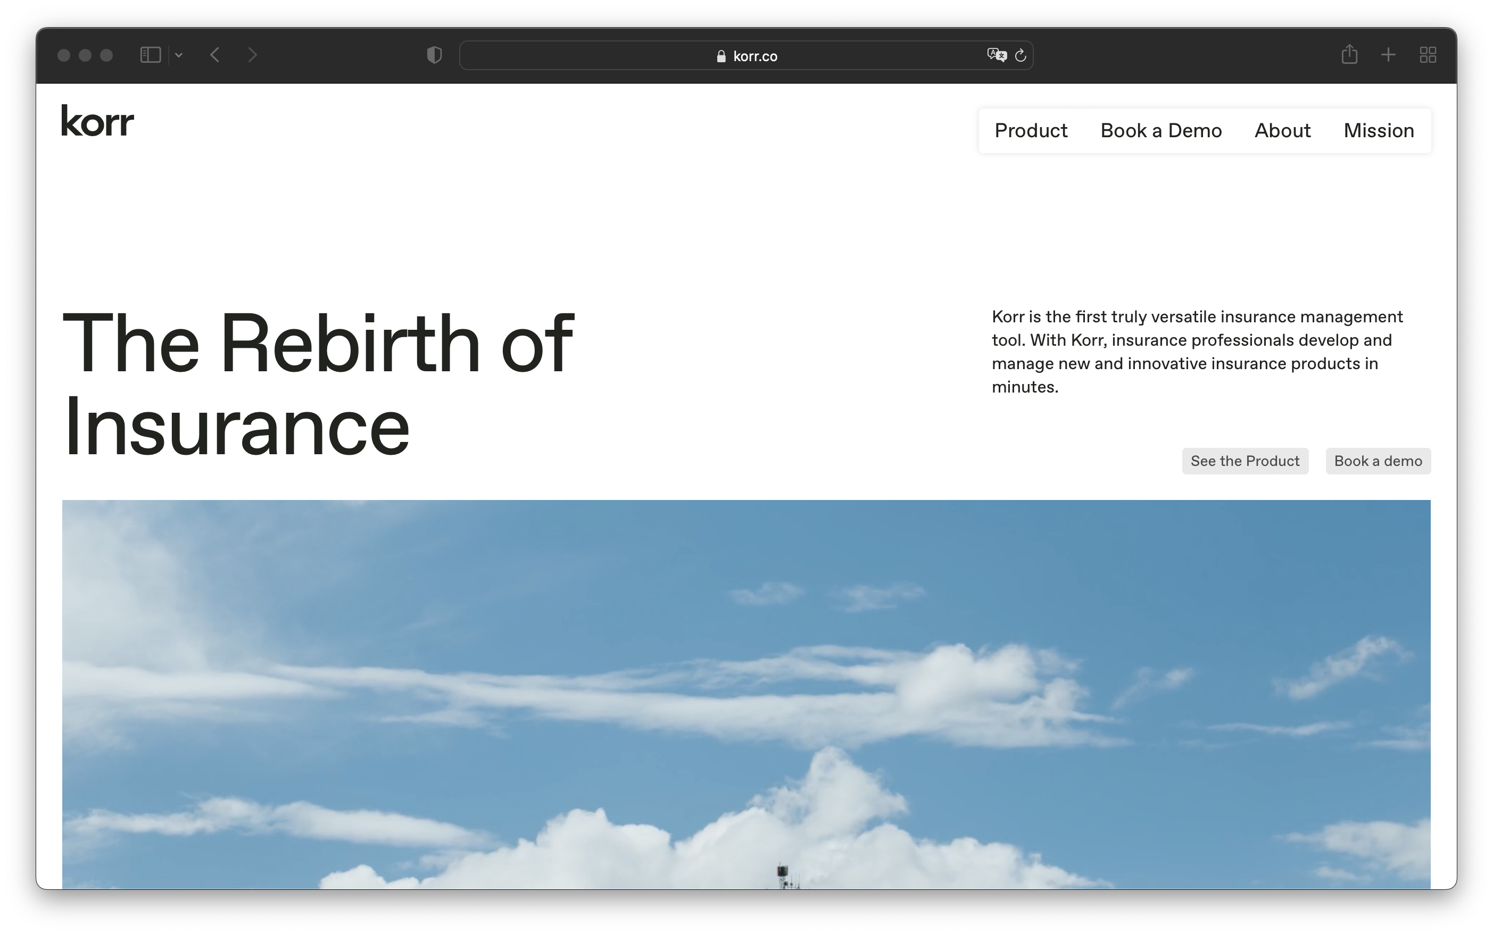Select Mission in the navigation
This screenshot has width=1493, height=934.
1379,130
